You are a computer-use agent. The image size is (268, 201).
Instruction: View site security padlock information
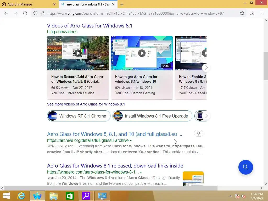click(x=43, y=13)
